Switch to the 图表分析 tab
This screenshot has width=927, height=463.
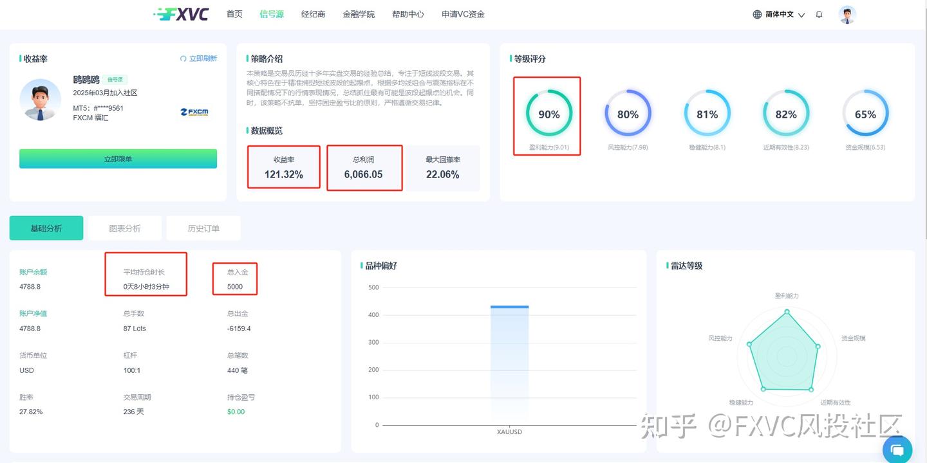pos(125,228)
